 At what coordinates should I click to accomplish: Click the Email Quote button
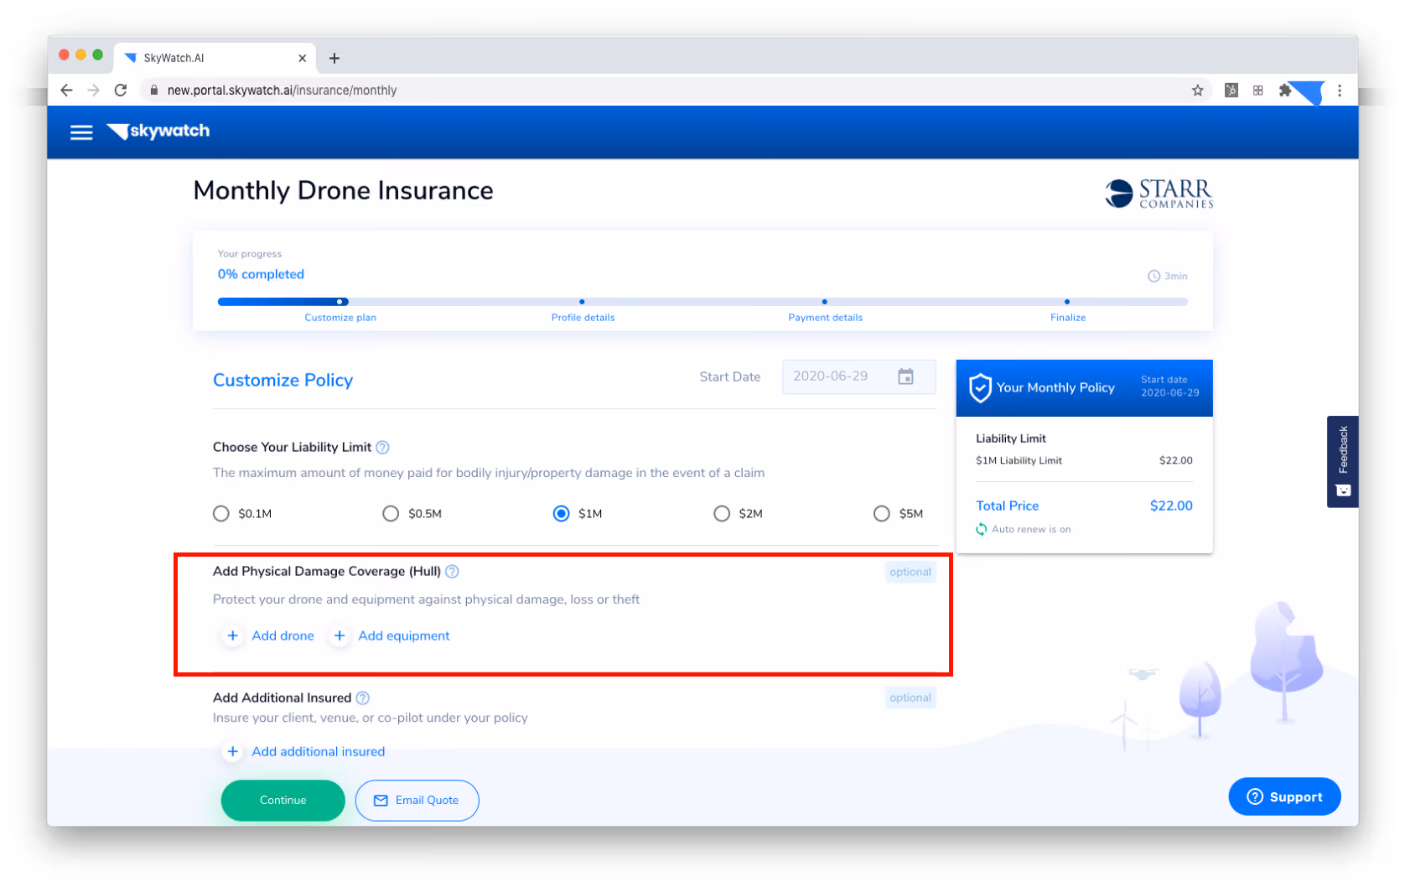(x=417, y=801)
